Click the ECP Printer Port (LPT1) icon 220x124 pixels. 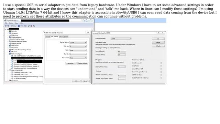tap(12, 74)
